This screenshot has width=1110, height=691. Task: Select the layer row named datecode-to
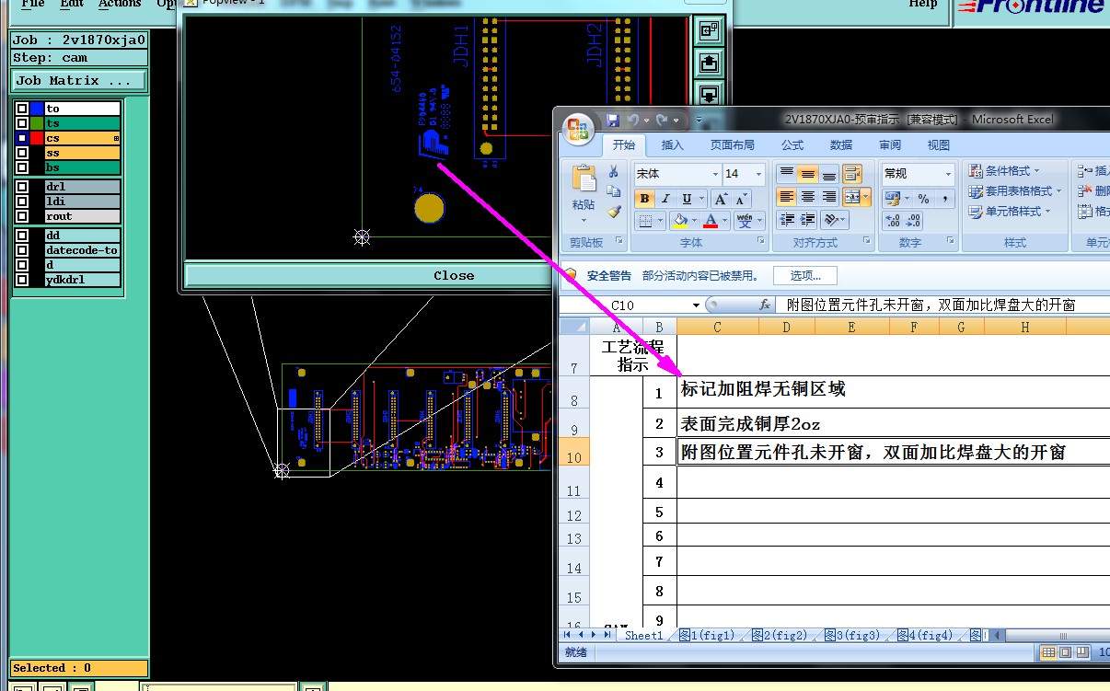(82, 250)
